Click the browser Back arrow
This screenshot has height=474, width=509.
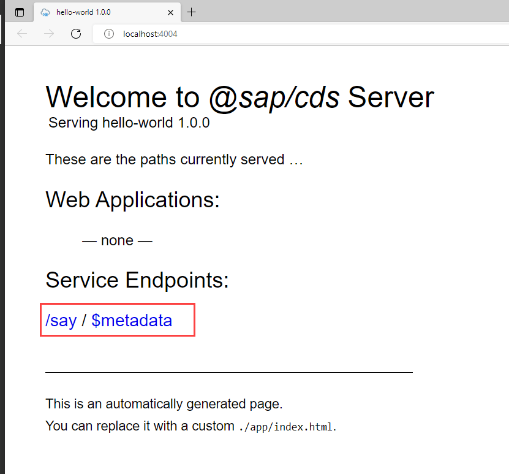[x=23, y=34]
